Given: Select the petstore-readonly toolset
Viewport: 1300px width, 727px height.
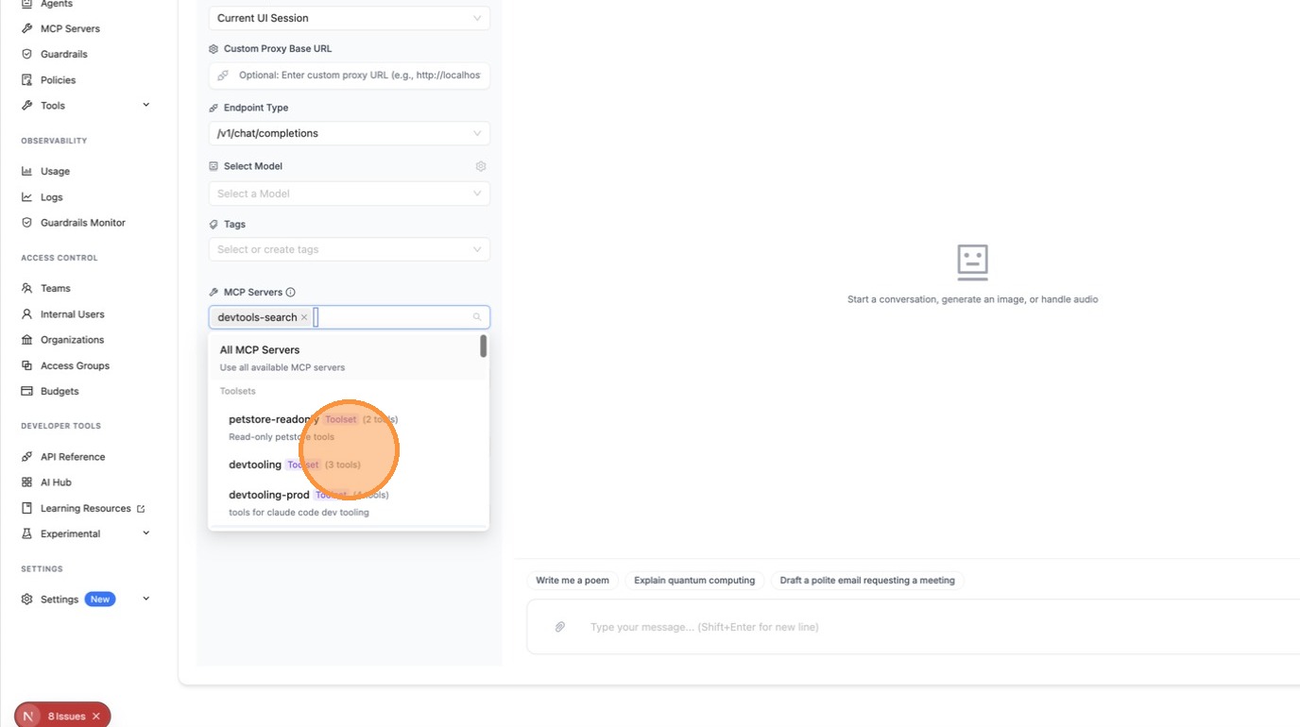Looking at the screenshot, I should tap(347, 427).
